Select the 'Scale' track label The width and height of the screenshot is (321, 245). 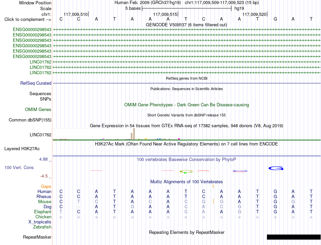[46, 8]
